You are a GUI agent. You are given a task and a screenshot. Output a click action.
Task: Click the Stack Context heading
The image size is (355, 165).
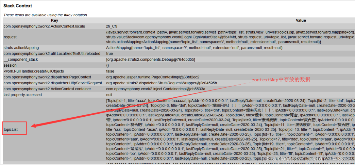click(18, 6)
